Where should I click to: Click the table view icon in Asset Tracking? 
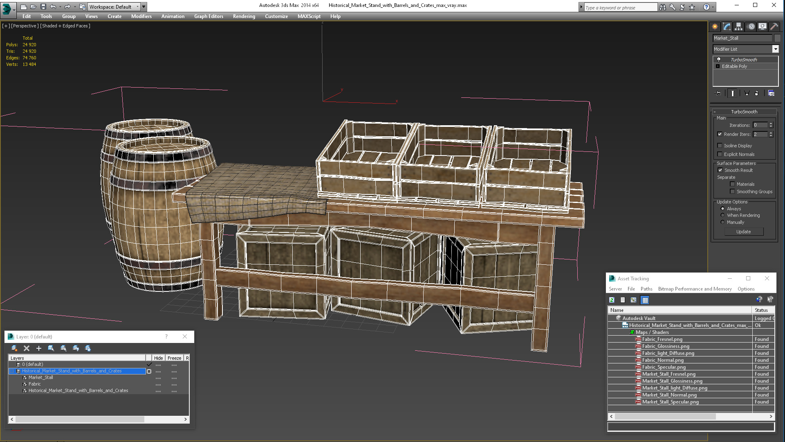tap(645, 300)
